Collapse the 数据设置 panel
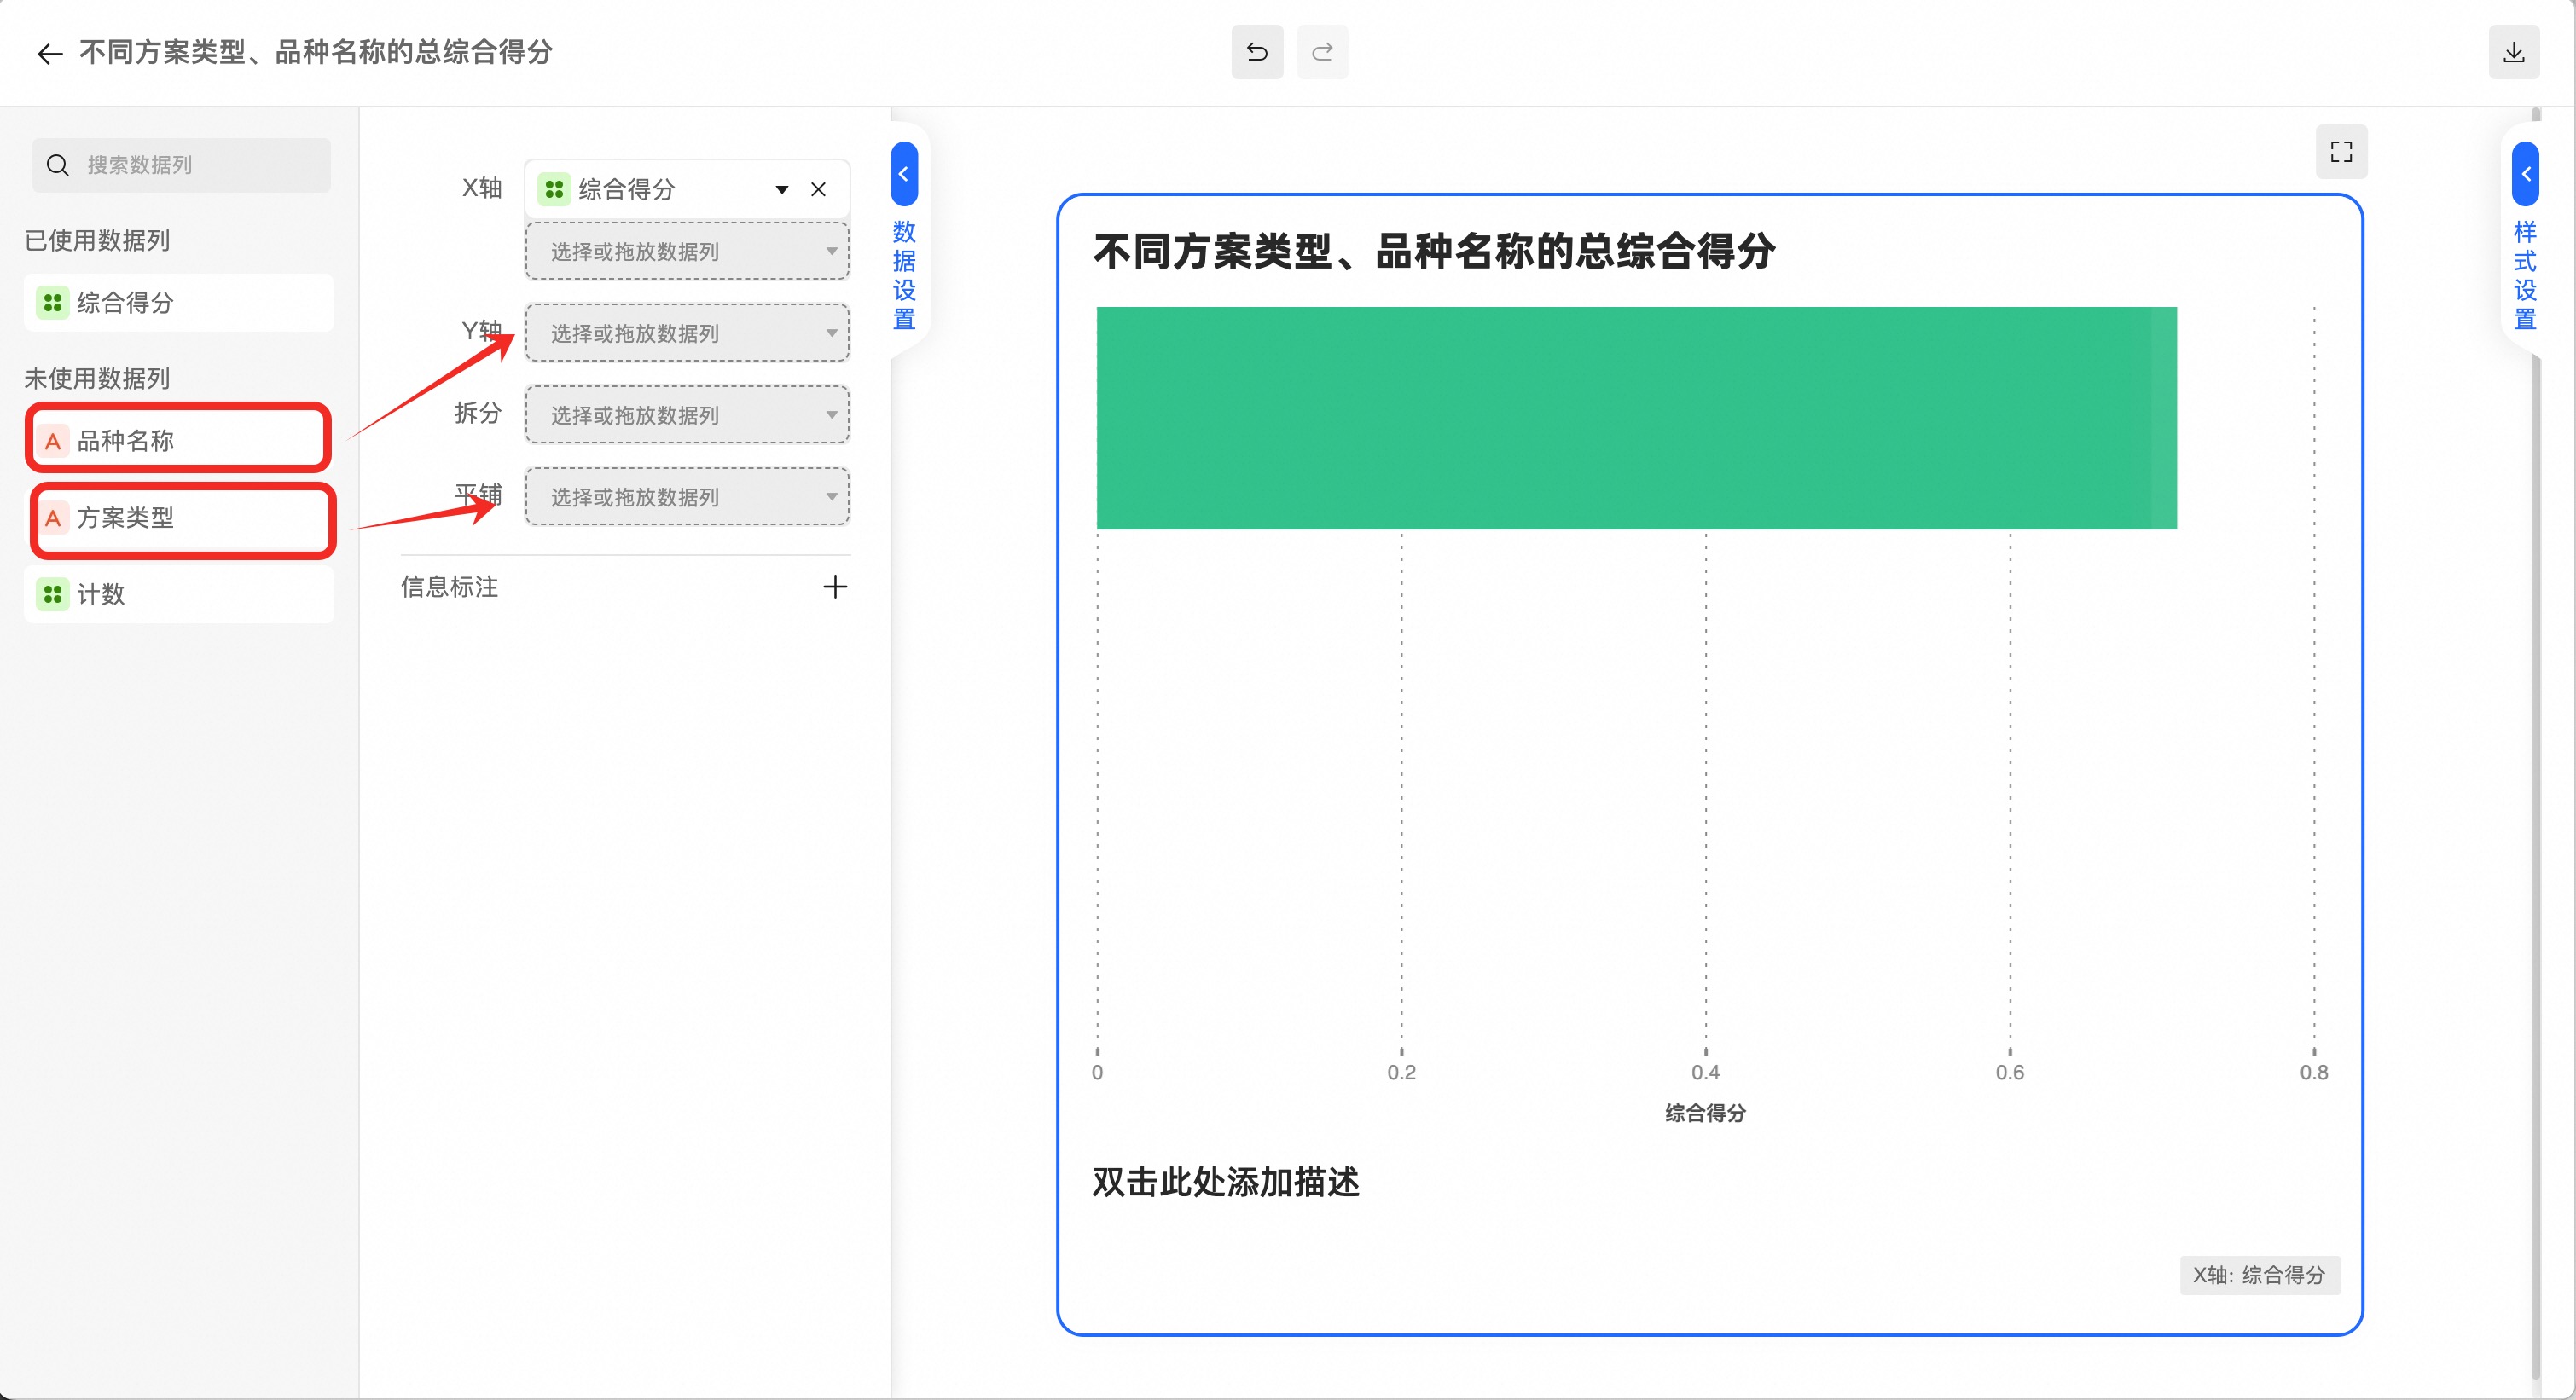Viewport: 2576px width, 1400px height. [x=903, y=174]
